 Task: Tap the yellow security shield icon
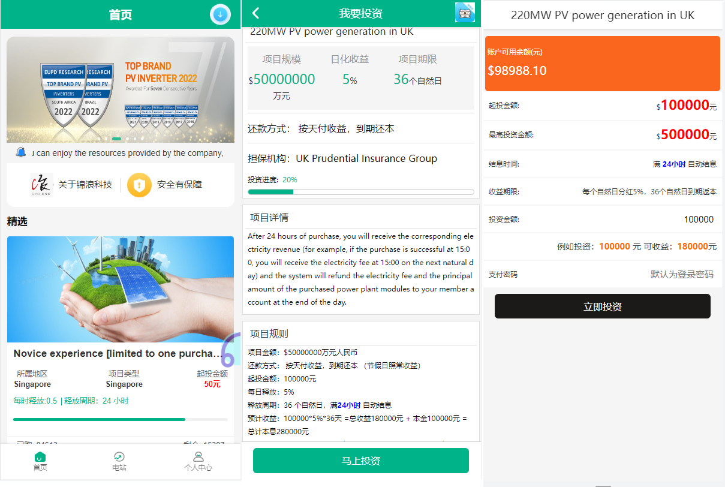(139, 185)
